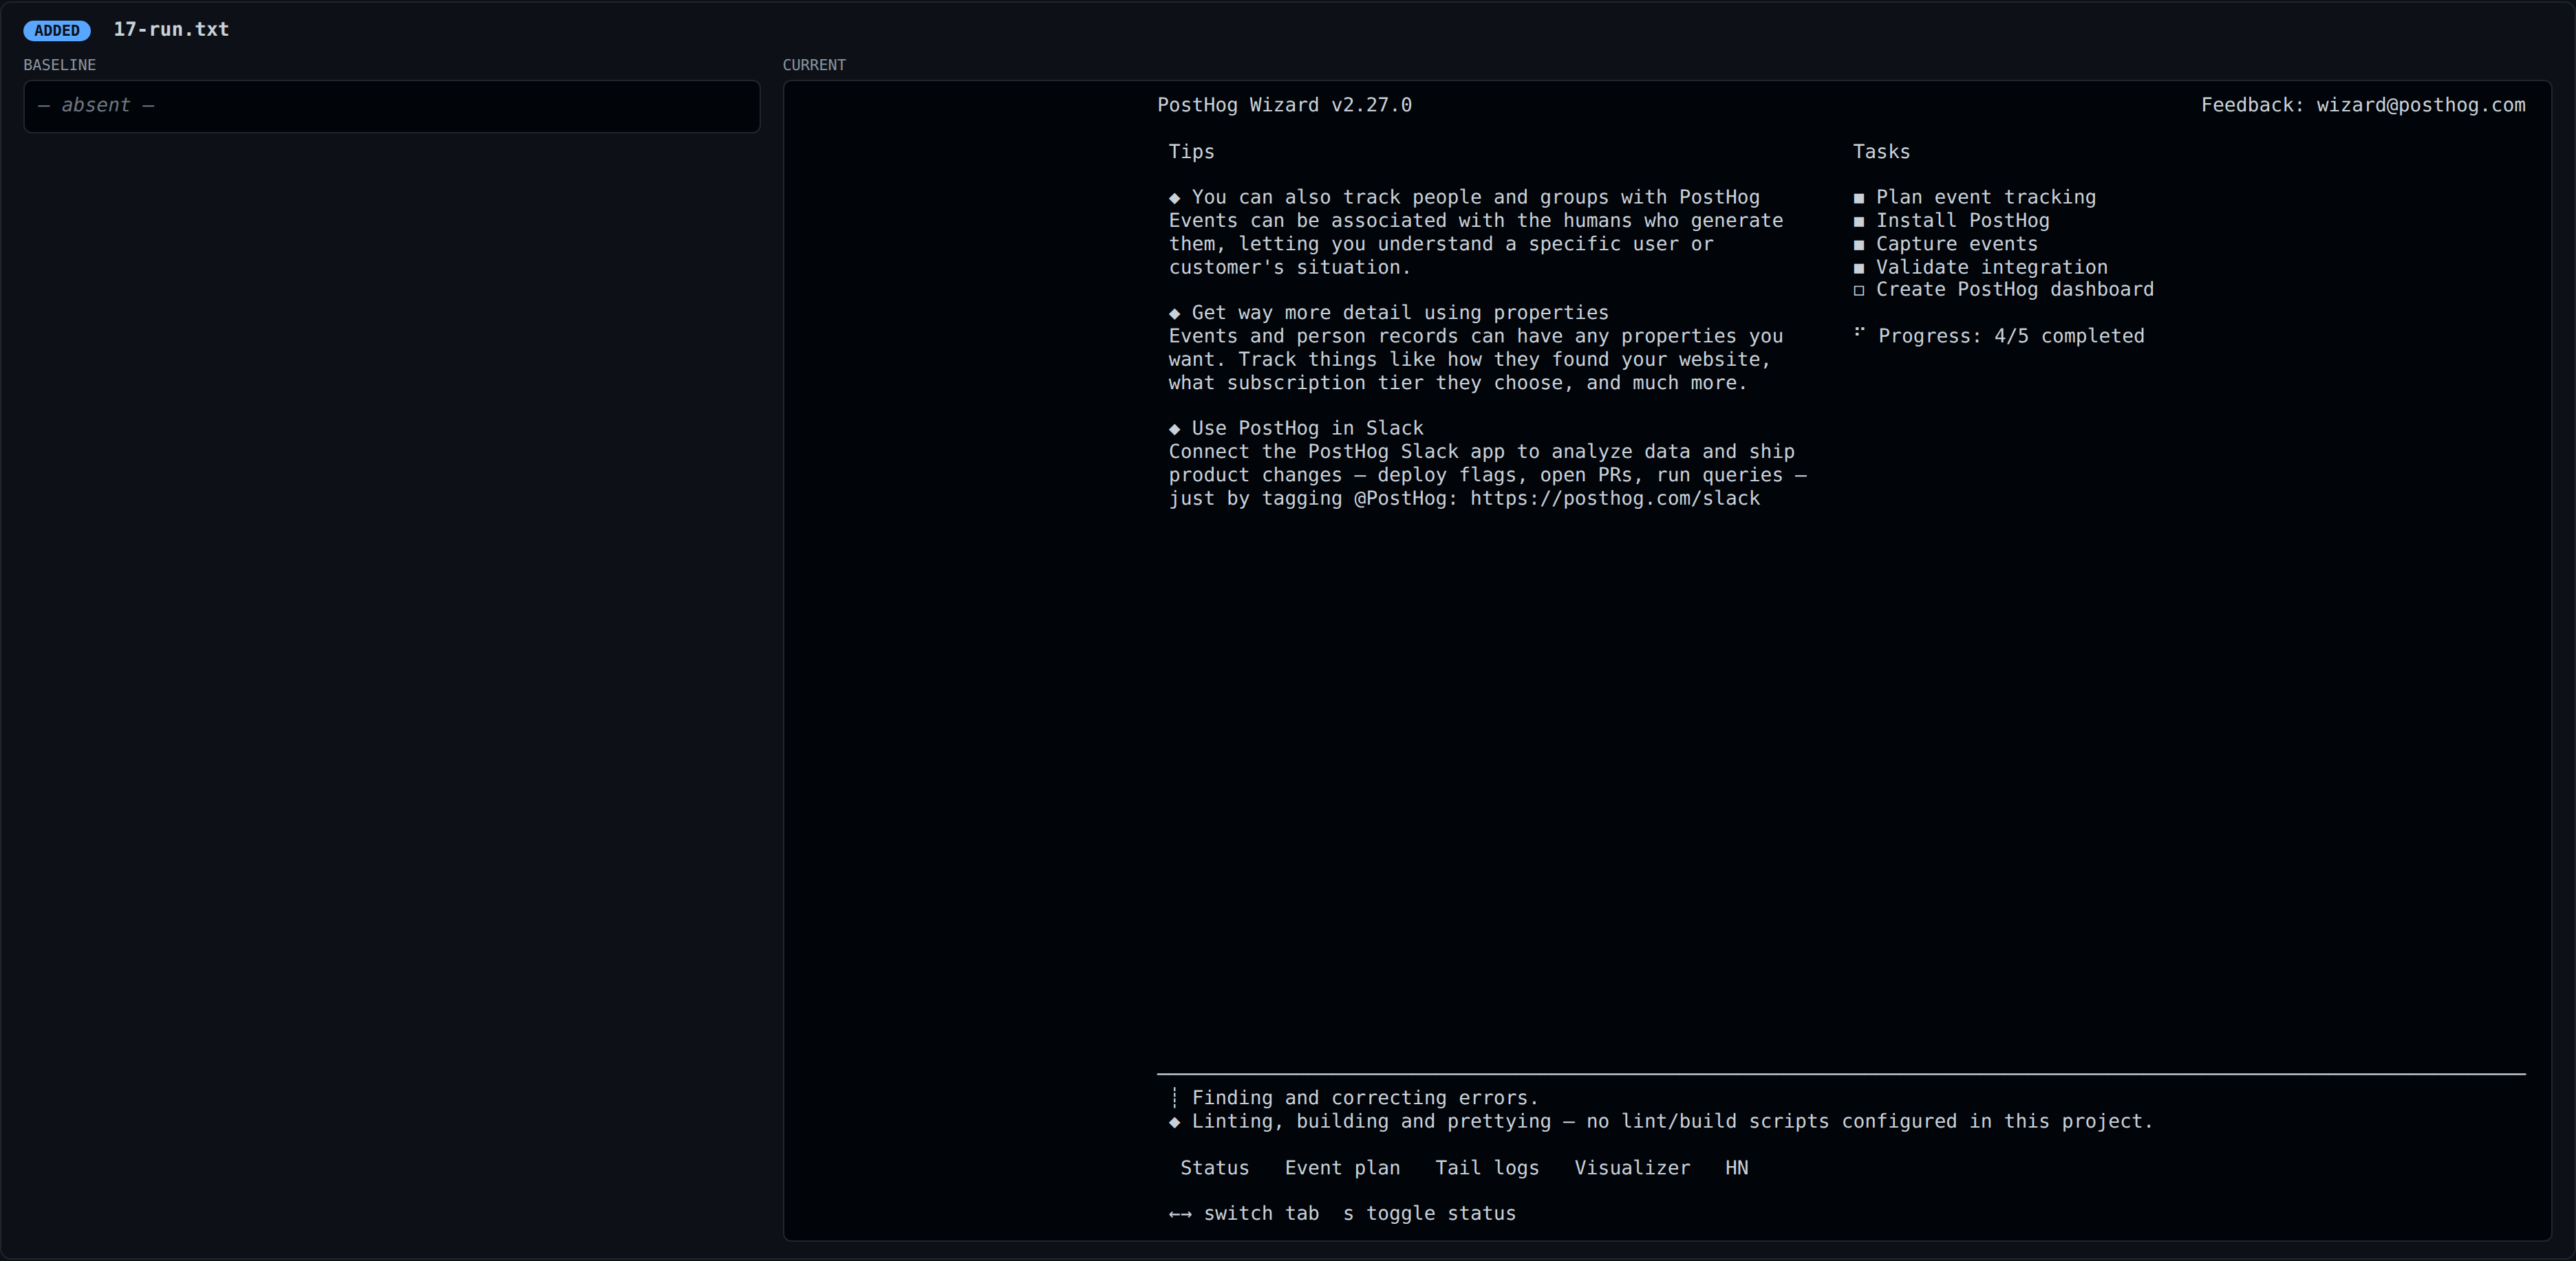Viewport: 2576px width, 1261px height.
Task: Select the Status tab
Action: click(1214, 1167)
